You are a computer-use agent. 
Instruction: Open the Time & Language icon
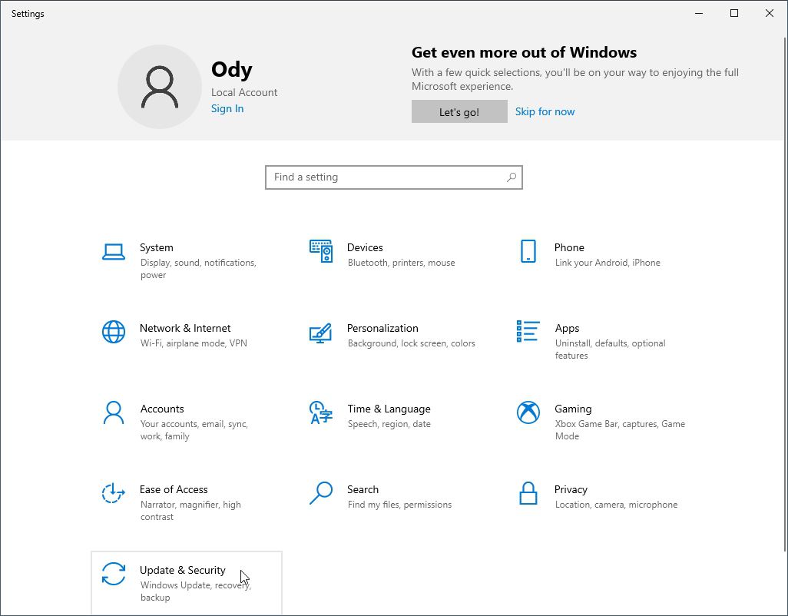click(320, 412)
